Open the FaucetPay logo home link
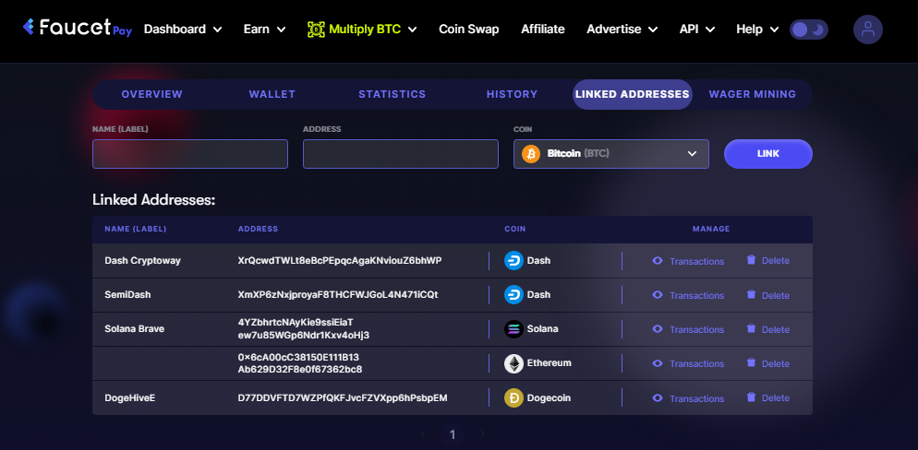Viewport: 918px width, 450px height. point(78,28)
